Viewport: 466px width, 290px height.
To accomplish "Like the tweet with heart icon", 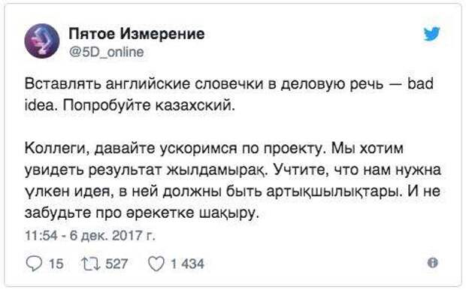I will 156,264.
